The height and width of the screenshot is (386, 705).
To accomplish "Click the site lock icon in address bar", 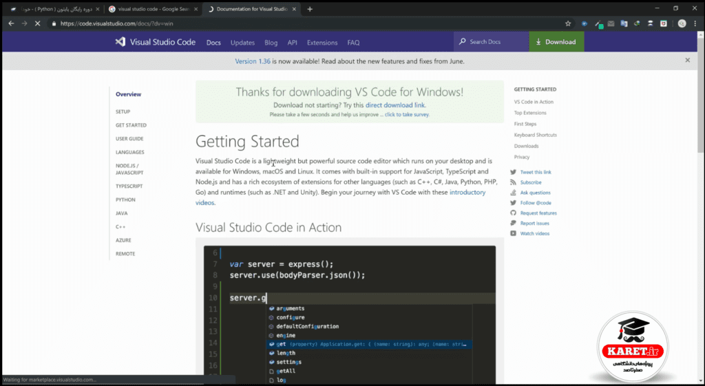I will (x=54, y=23).
